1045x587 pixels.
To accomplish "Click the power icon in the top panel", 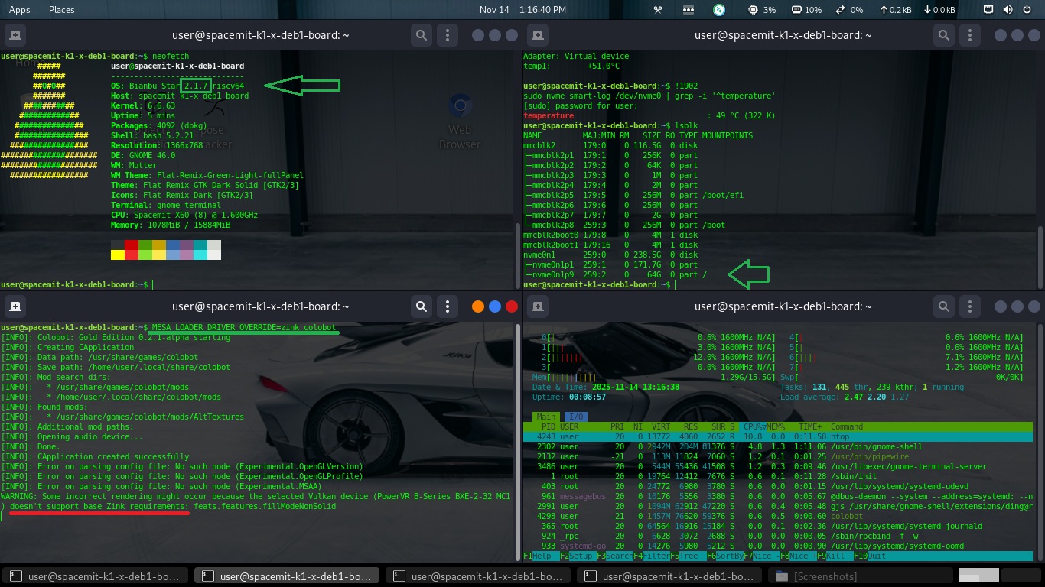I will [x=1027, y=10].
